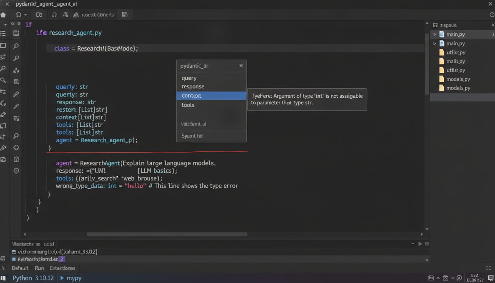Click the circular refresh icon at the top right

coord(492,15)
